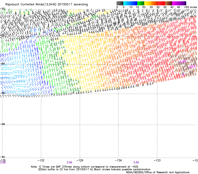Image resolution: width=198 pixels, height=174 pixels.
Task: Click the -60 latitude axis label
Action: click(x=2, y=157)
